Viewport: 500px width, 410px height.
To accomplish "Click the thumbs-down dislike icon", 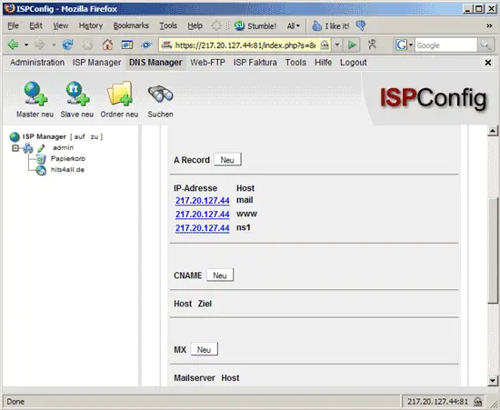I will point(361,25).
